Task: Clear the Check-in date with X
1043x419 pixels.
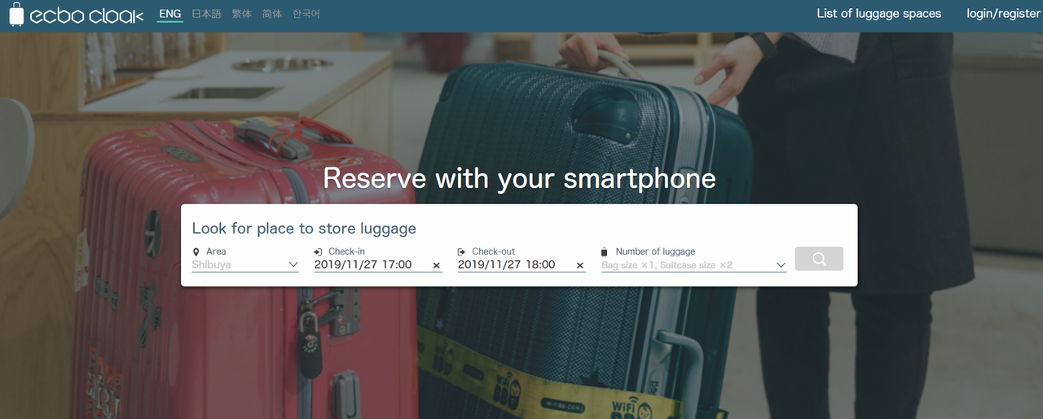Action: [436, 265]
